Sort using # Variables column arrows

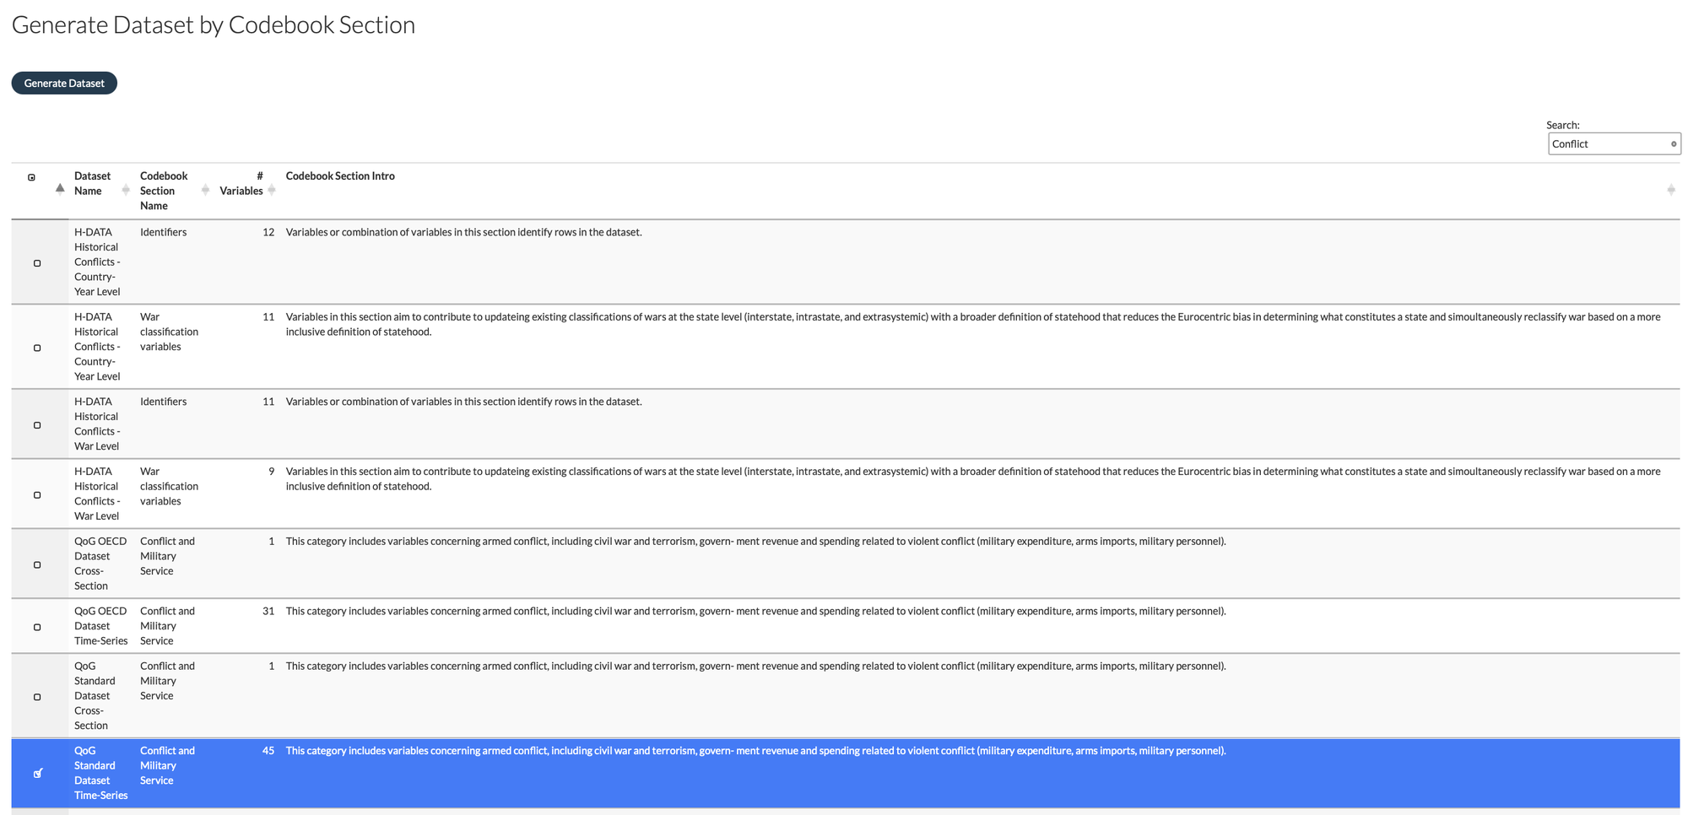tap(272, 191)
